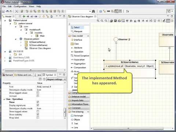Select the Operation tool in the palette

tap(77, 52)
